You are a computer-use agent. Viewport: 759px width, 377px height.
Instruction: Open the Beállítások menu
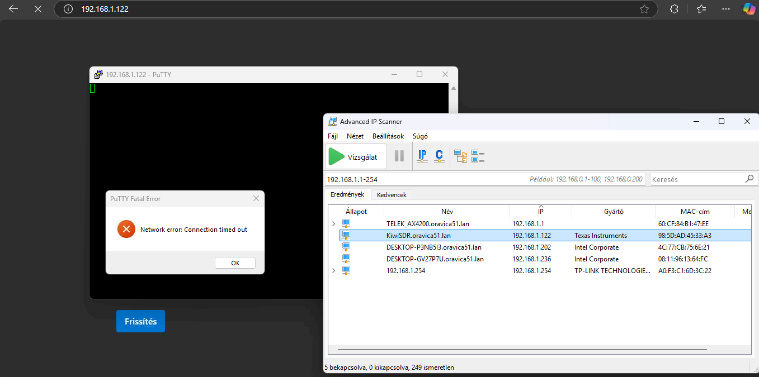click(388, 136)
